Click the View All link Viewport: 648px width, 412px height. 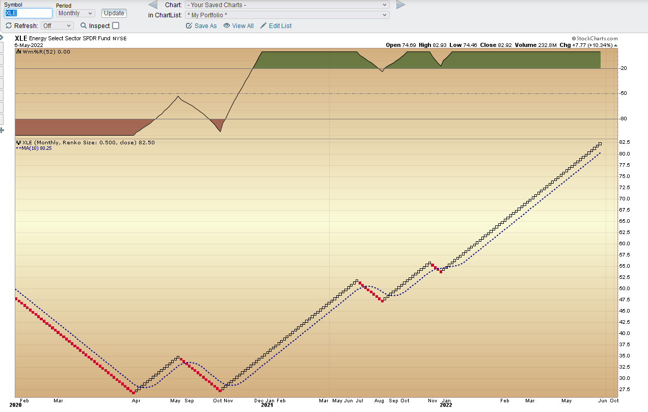(242, 25)
